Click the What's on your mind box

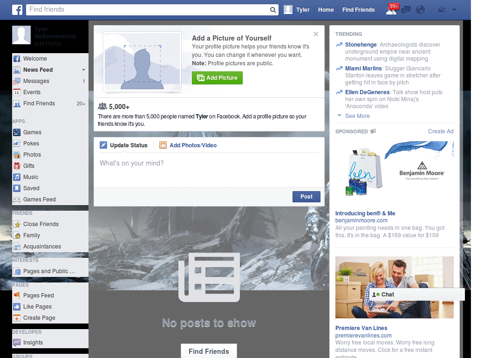click(209, 170)
